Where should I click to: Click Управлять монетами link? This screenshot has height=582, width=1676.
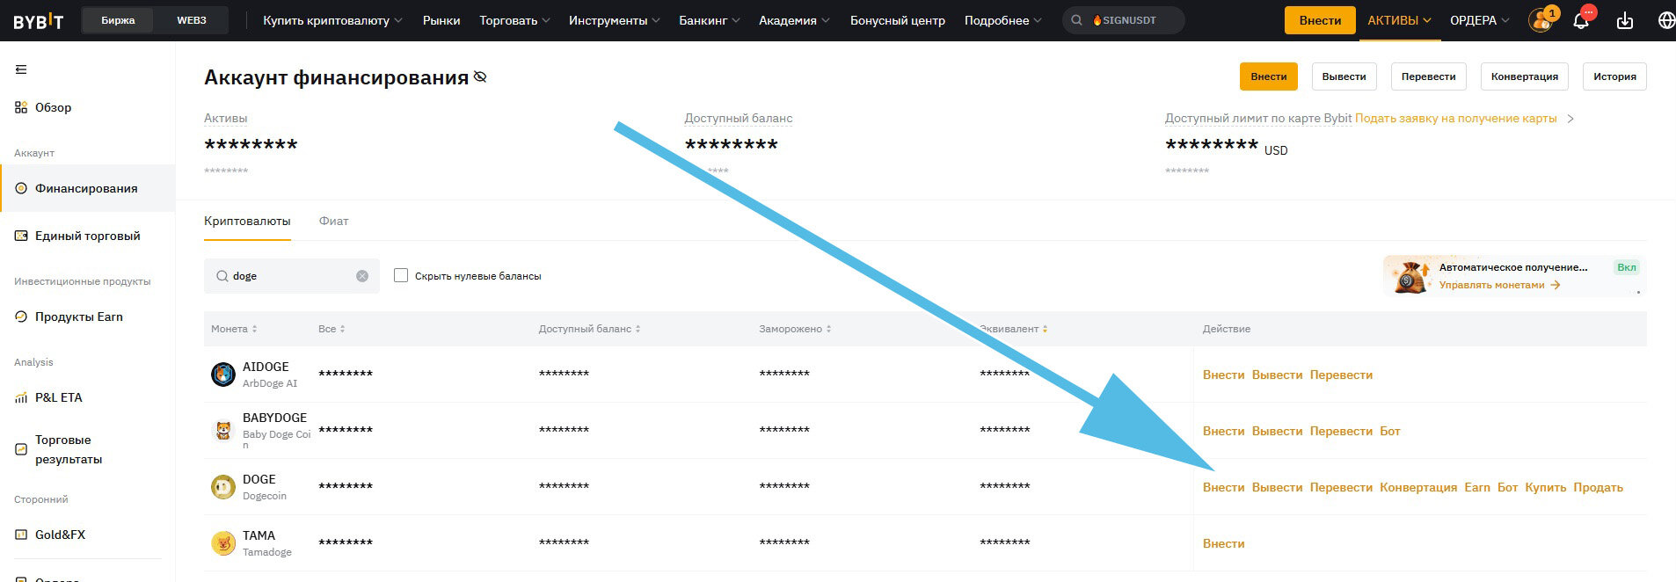pos(1499,285)
